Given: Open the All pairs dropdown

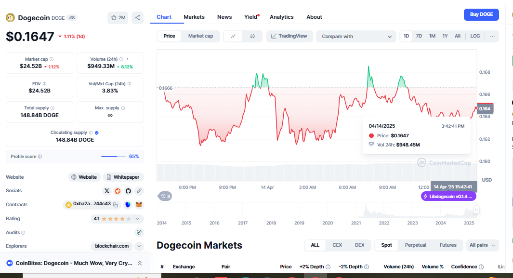Looking at the screenshot, I should [482, 245].
